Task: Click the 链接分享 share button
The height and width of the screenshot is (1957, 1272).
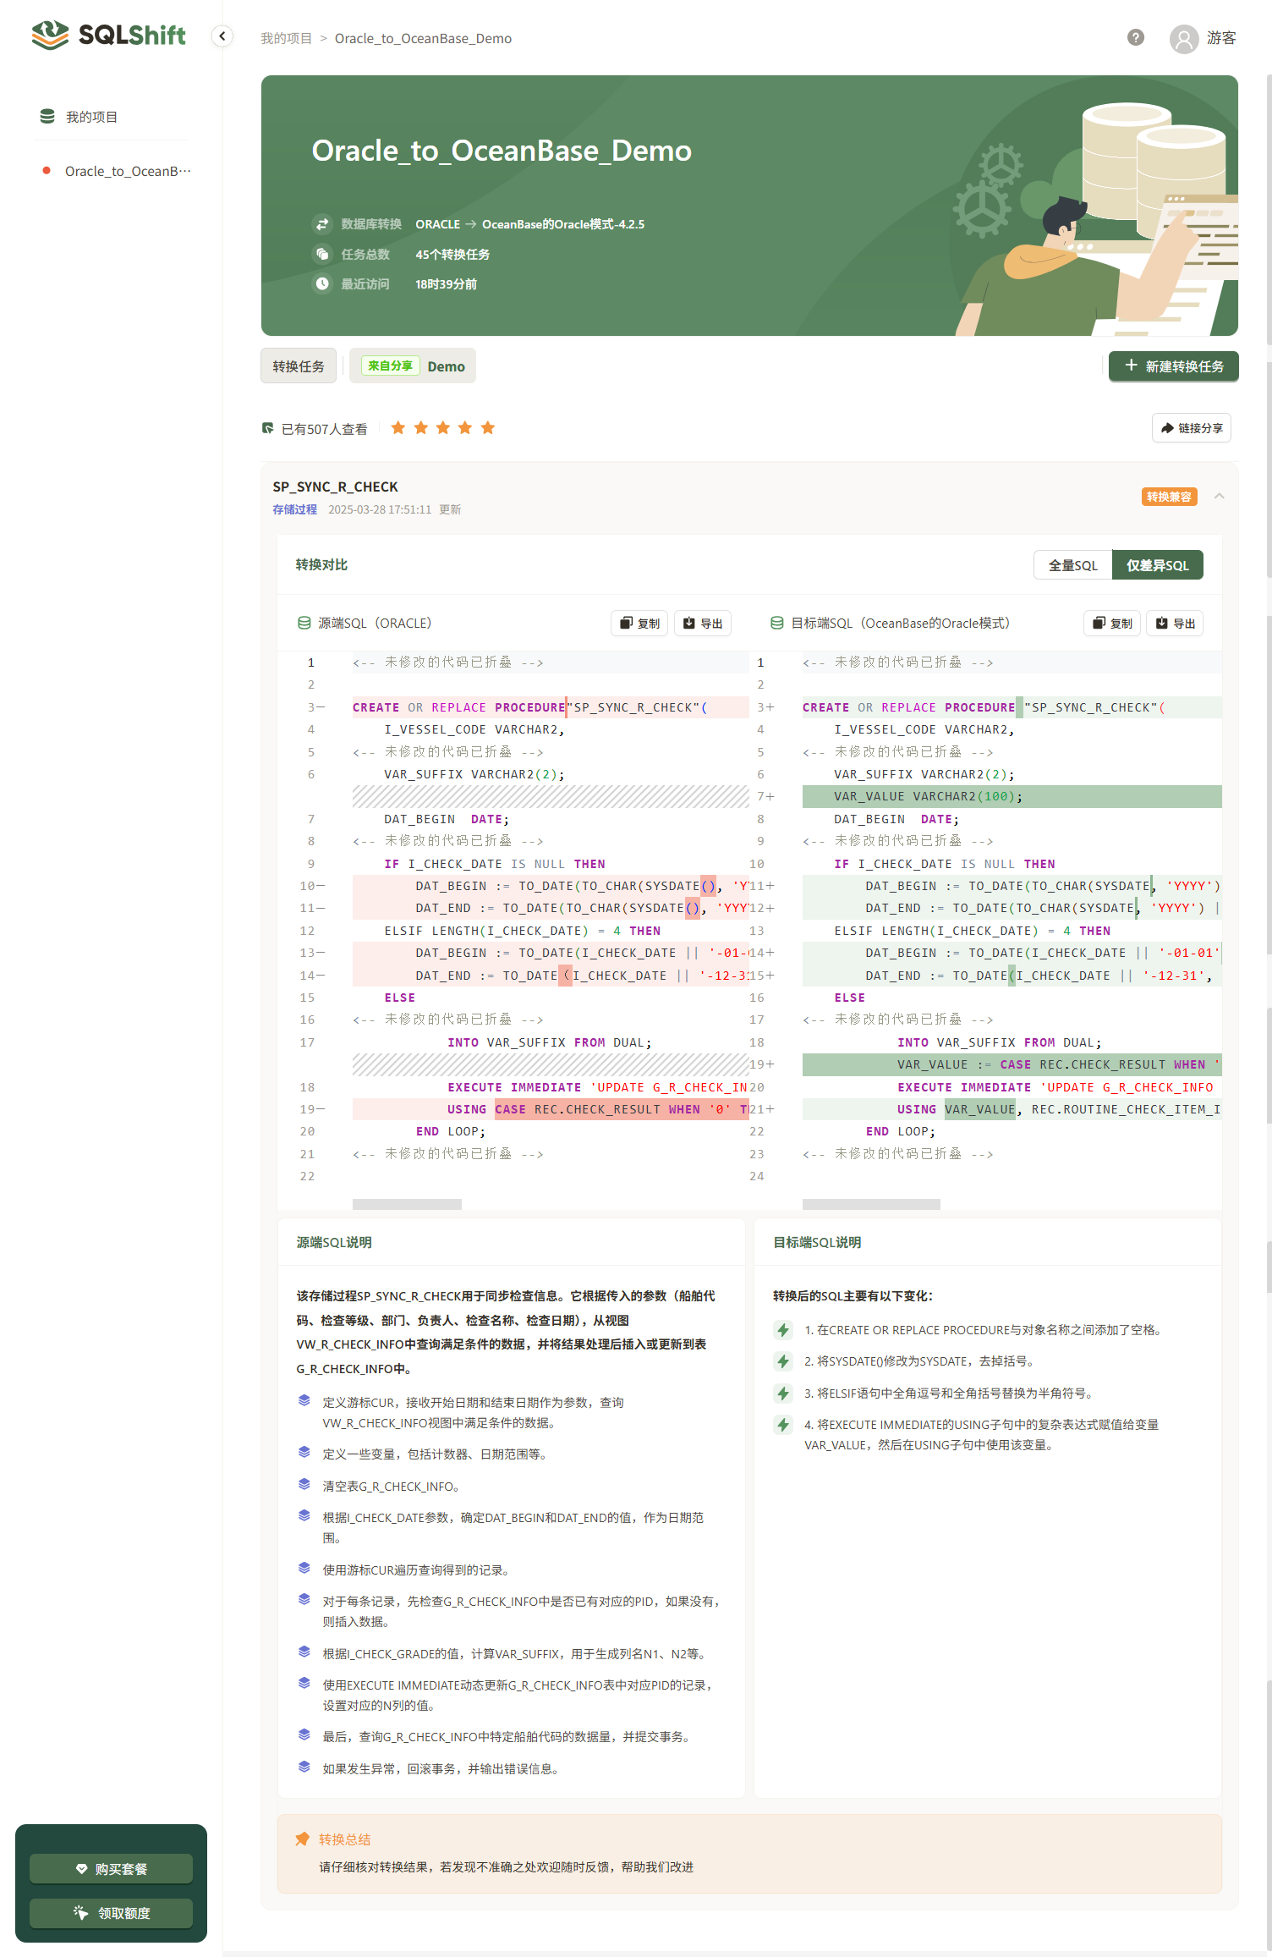Action: 1191,428
